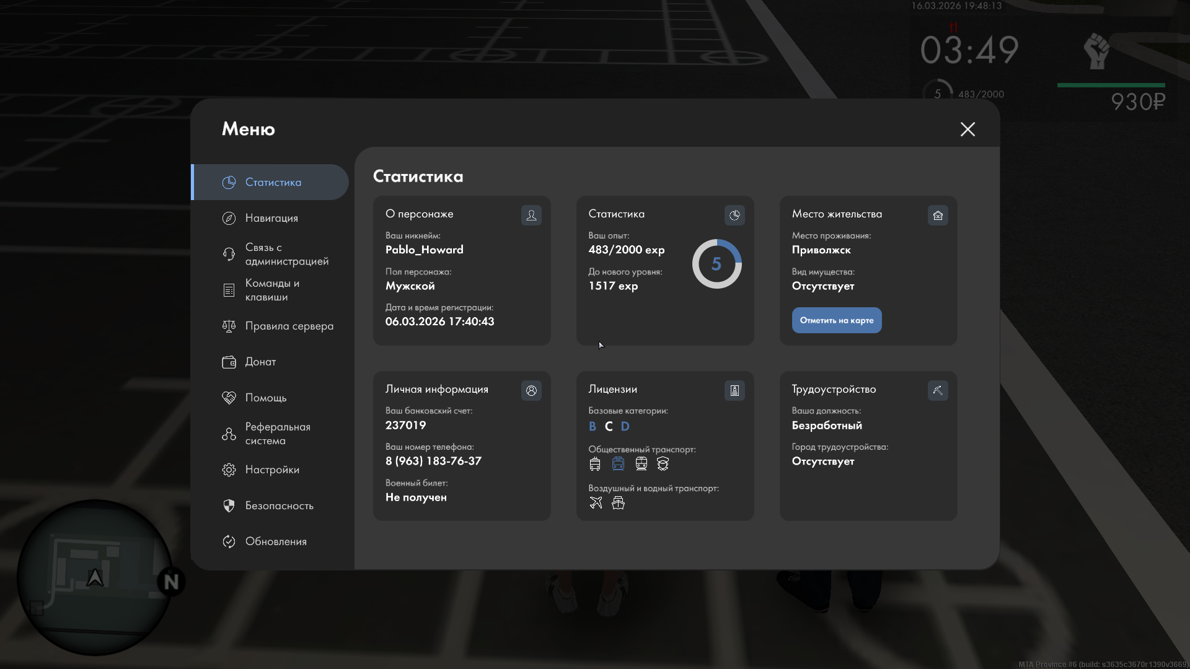This screenshot has width=1190, height=669.
Task: Click the pie chart icon in Статистика card
Action: click(734, 215)
